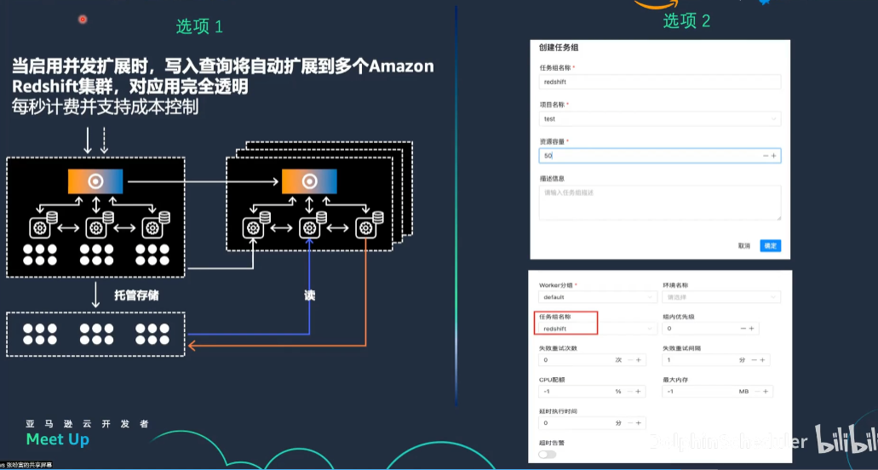878x470 pixels.
Task: Click the 选项 1 heading
Action: tap(199, 26)
